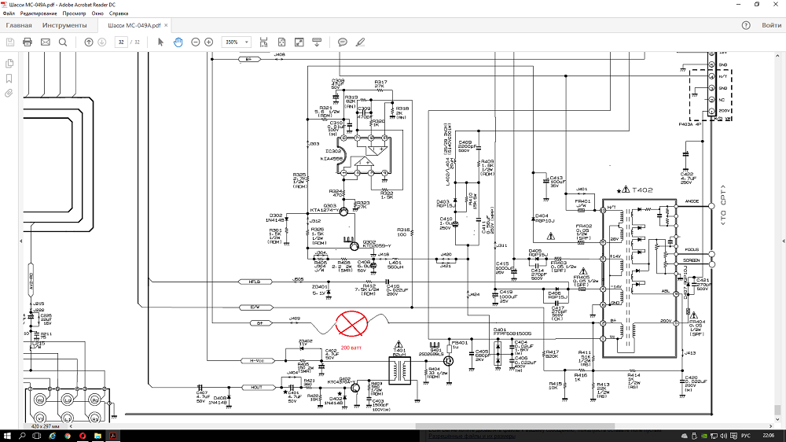The width and height of the screenshot is (786, 442).
Task: Click the Print icon in the toolbar
Action: pos(28,42)
